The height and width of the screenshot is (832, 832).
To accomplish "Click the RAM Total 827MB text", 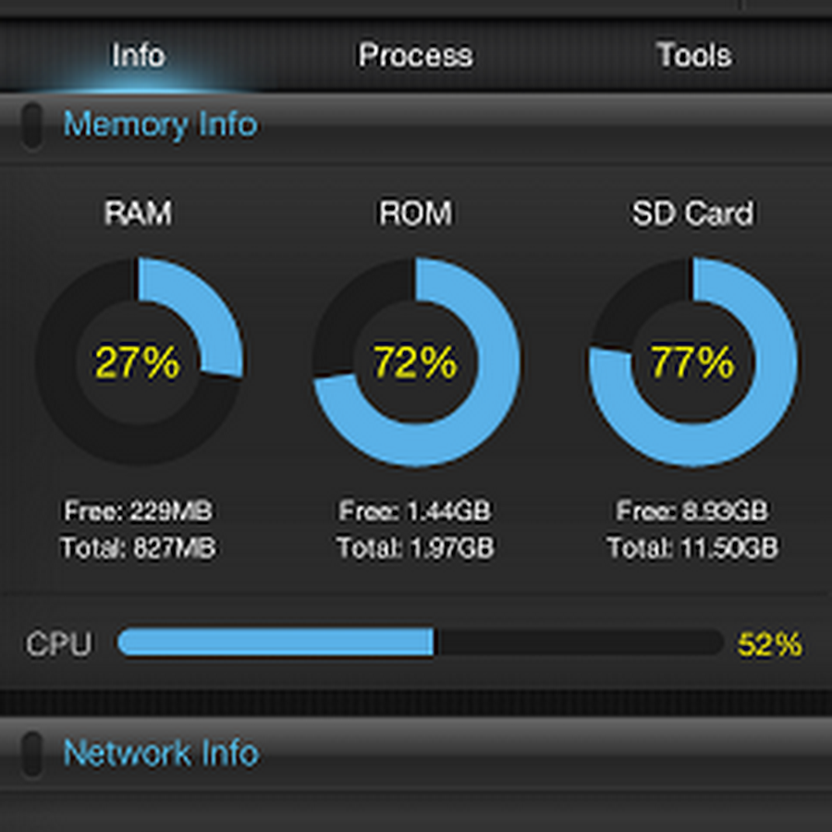I will click(x=138, y=548).
